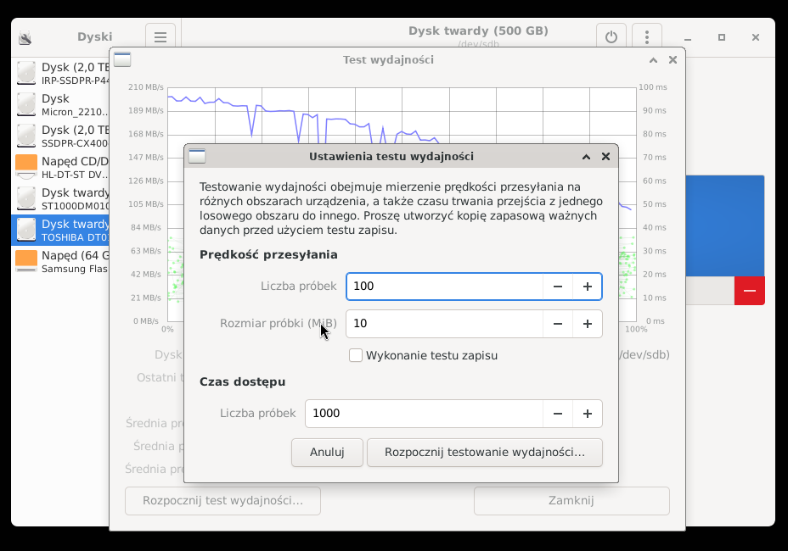Open the three-dot drive options menu
This screenshot has height=551, width=788.
(x=647, y=37)
